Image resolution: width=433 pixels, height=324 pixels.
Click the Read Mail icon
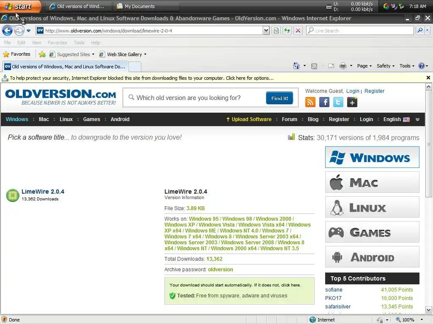click(x=331, y=66)
